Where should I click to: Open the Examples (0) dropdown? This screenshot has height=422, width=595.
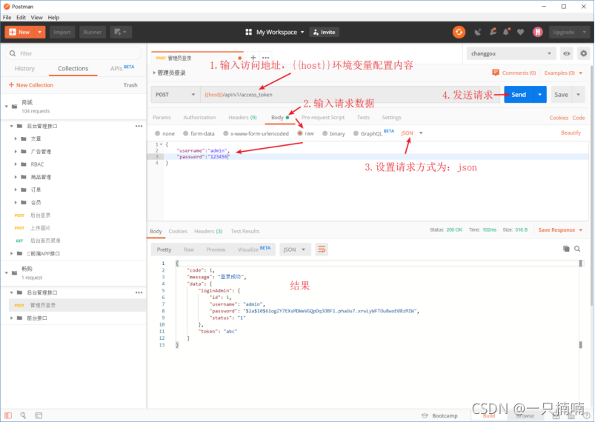click(x=563, y=73)
